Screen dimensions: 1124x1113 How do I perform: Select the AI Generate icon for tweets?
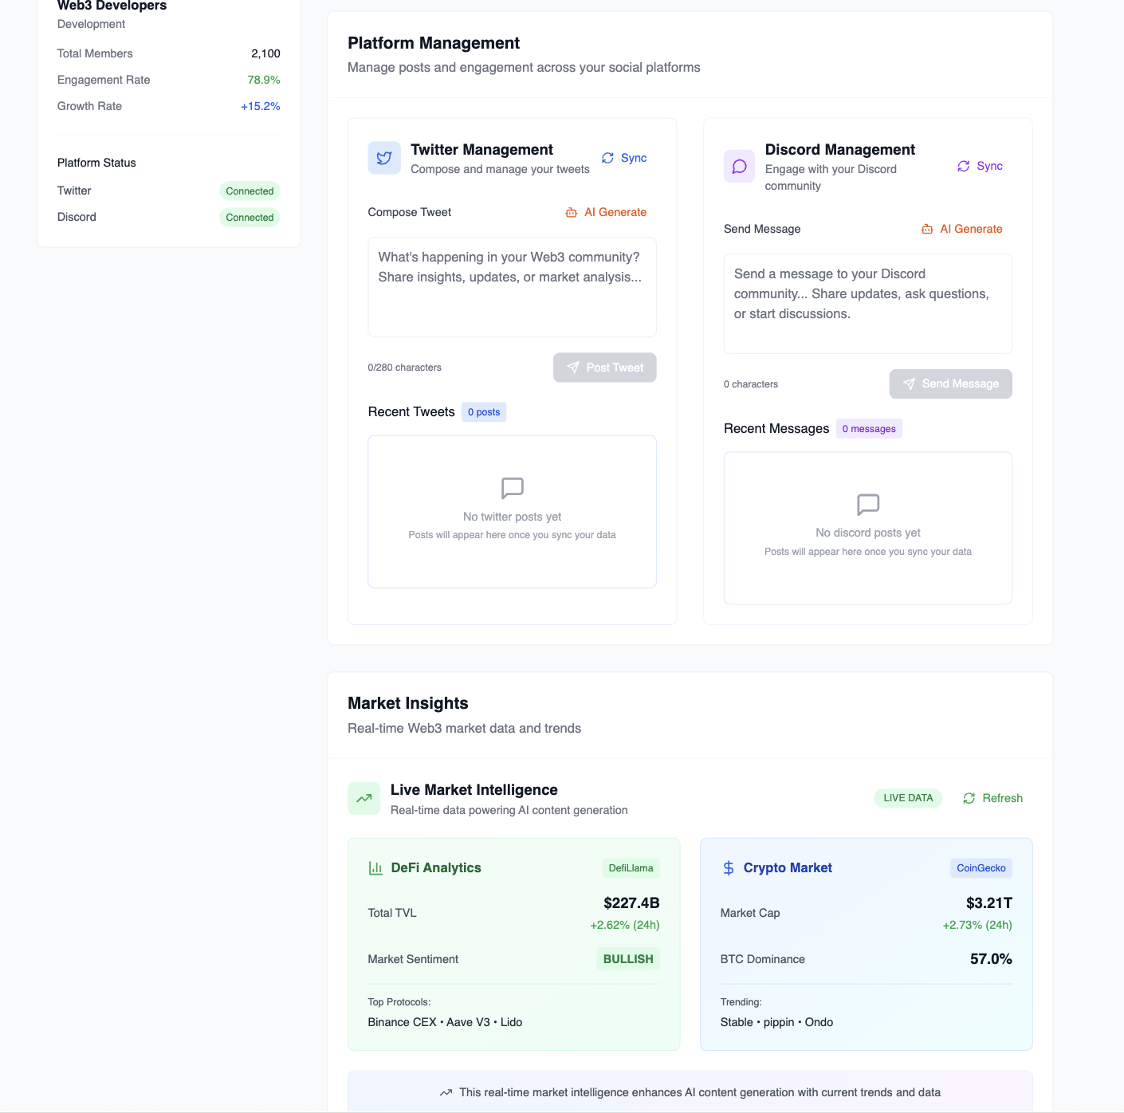[x=571, y=212]
